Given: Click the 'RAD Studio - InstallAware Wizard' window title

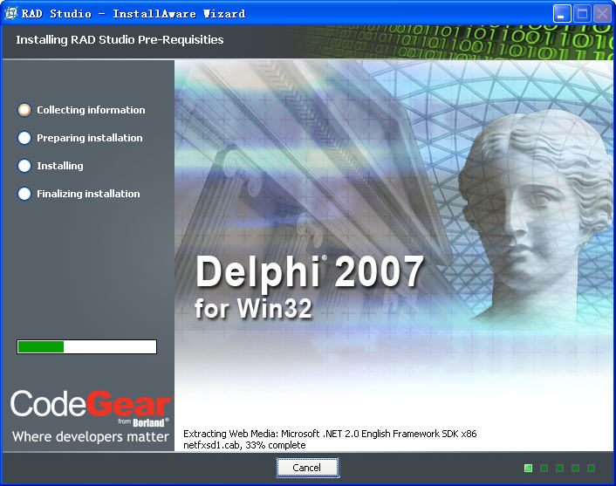Looking at the screenshot, I should point(133,14).
